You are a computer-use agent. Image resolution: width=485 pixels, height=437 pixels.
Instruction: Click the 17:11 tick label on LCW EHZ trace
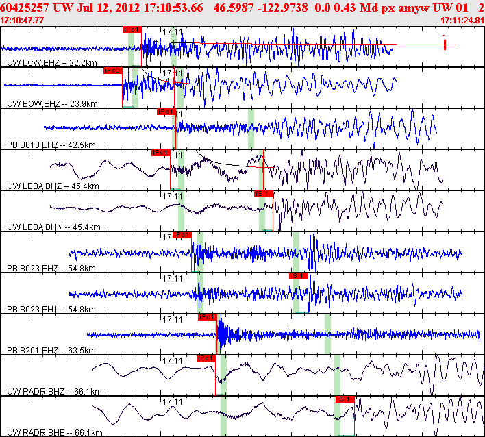pyautogui.click(x=173, y=32)
